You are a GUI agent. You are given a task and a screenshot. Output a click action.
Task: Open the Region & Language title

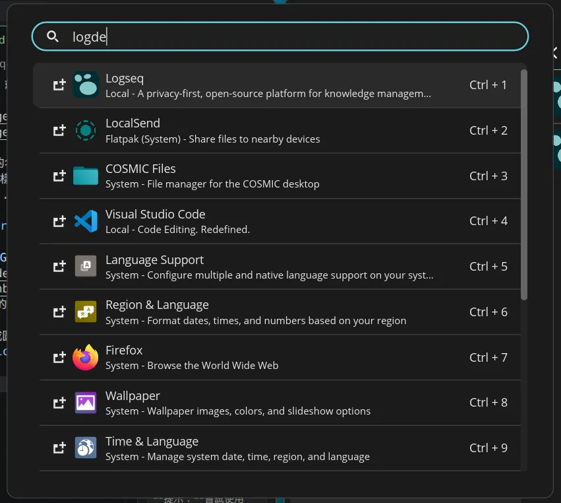click(x=157, y=305)
